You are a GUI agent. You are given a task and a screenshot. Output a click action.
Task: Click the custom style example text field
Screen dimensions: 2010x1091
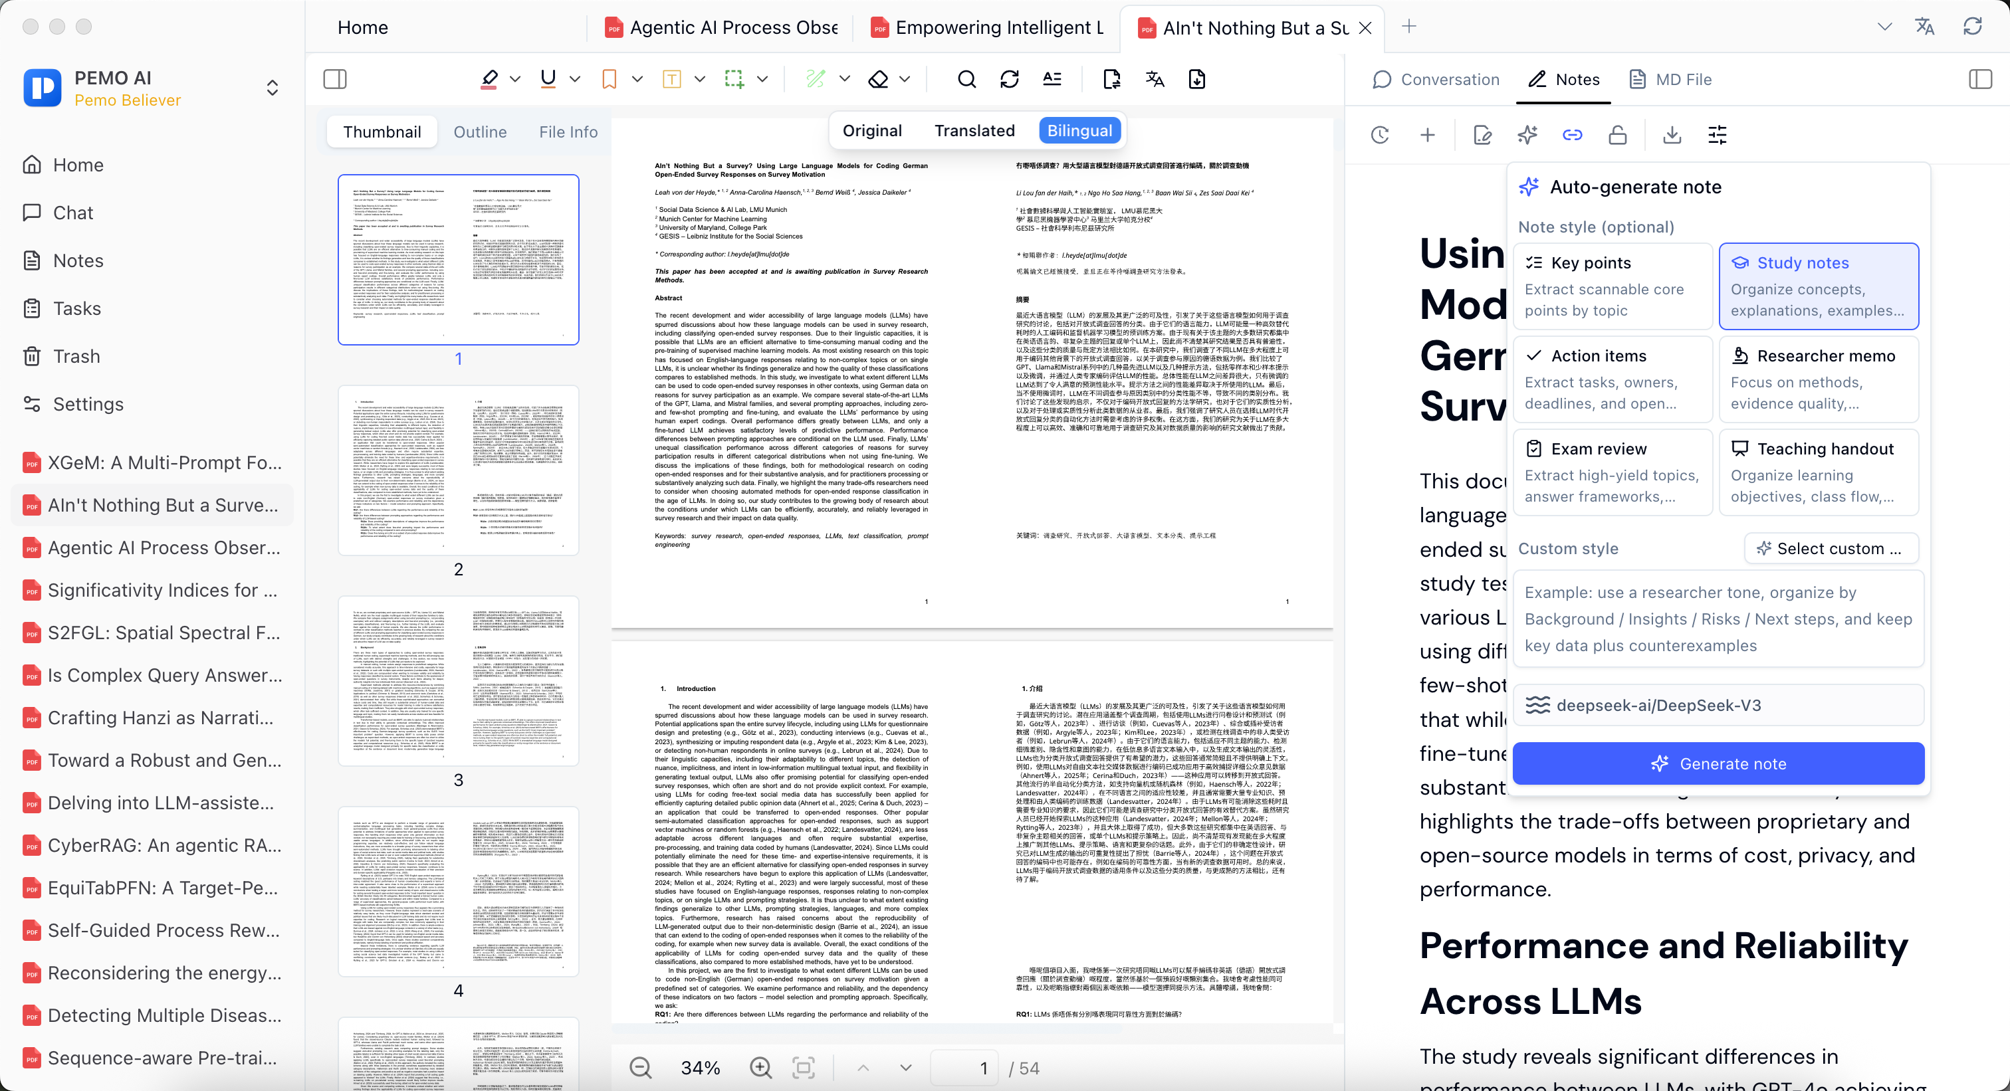click(x=1718, y=619)
